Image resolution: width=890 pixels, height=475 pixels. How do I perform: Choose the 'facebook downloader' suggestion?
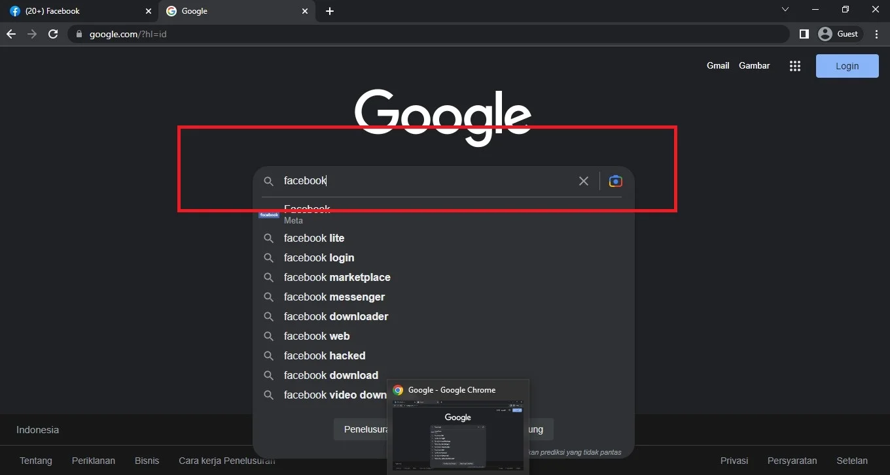(x=443, y=316)
